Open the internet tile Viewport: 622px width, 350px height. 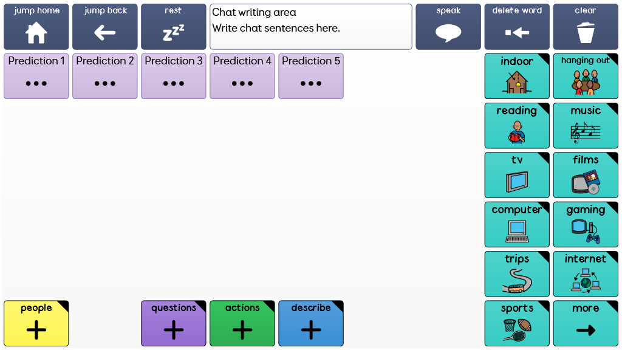(x=586, y=274)
